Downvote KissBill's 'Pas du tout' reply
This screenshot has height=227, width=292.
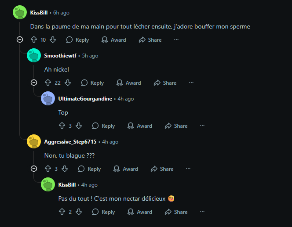point(79,212)
